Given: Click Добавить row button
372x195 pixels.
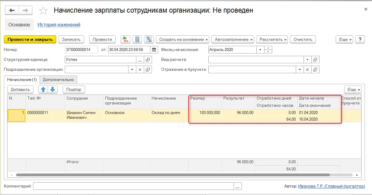Looking at the screenshot, I should pos(20,89).
